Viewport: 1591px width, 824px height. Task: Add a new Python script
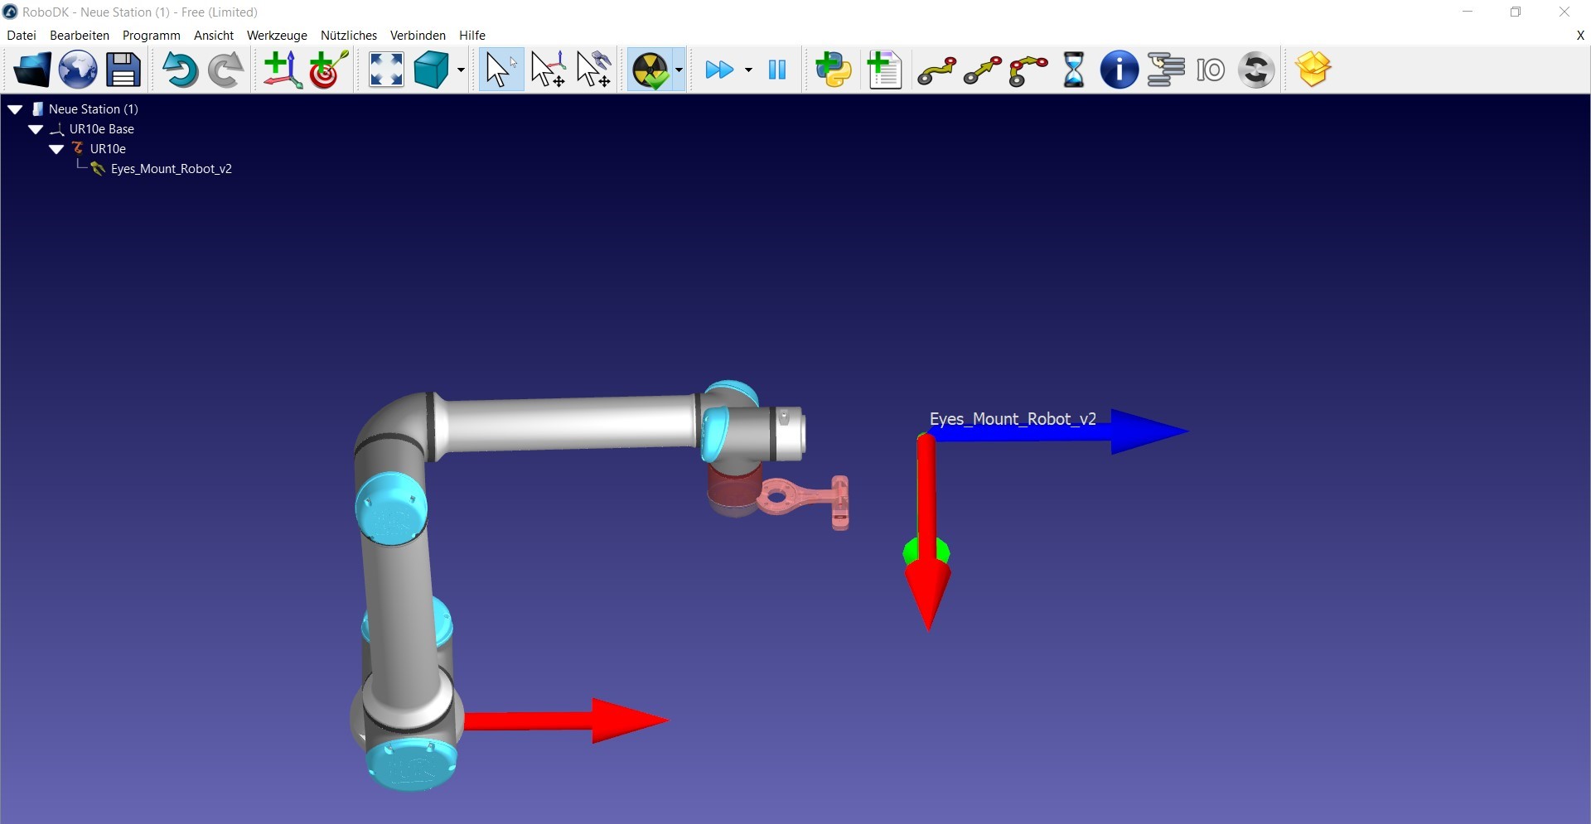tap(834, 70)
